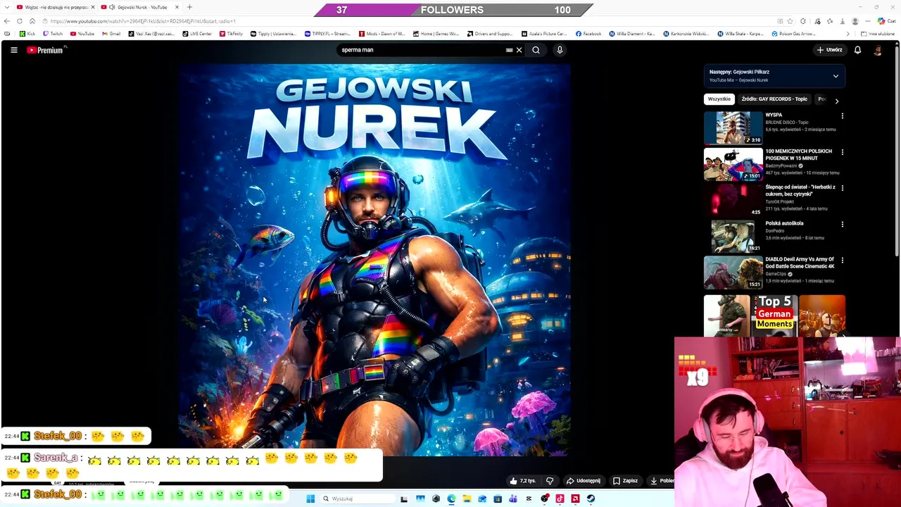Reload the page
Viewport: 901px width, 507px height.
(x=20, y=21)
